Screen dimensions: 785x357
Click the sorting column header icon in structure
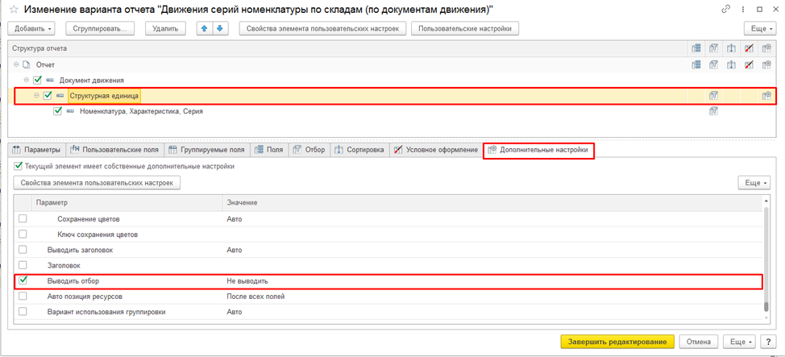(731, 48)
